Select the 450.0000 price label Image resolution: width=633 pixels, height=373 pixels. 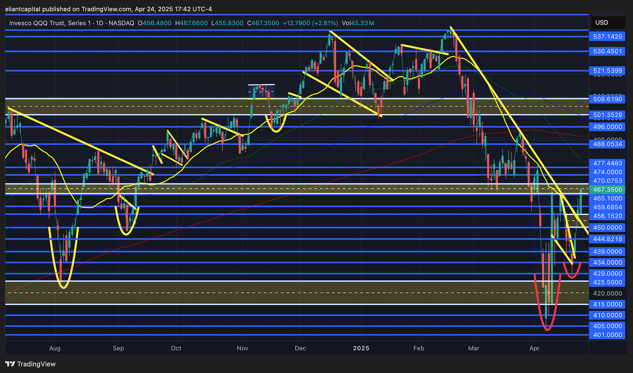coord(607,228)
